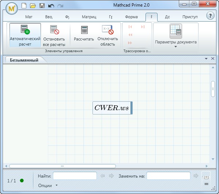Click the vertical scrollbar thumb
The height and width of the screenshot is (194, 219).
tap(213, 89)
